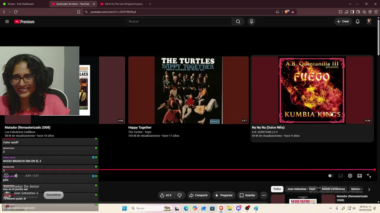Click the browser back arrow
Image resolution: width=380 pixels, height=213 pixels.
(4, 12)
